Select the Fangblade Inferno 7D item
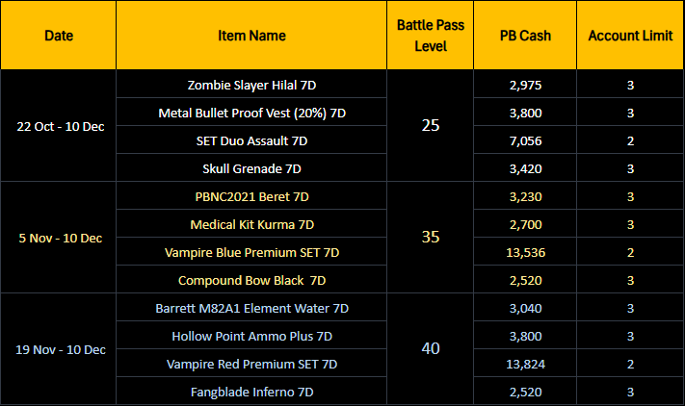This screenshot has height=406, width=685. pos(251,392)
